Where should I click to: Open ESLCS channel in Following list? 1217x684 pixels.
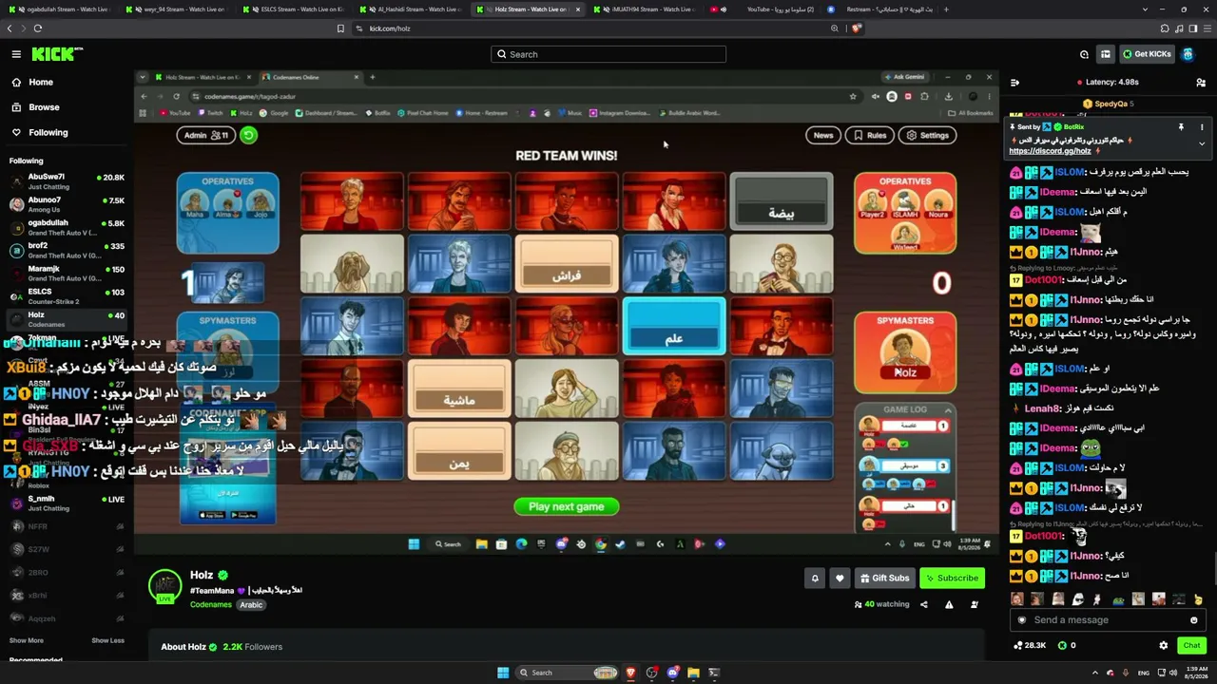(x=67, y=296)
